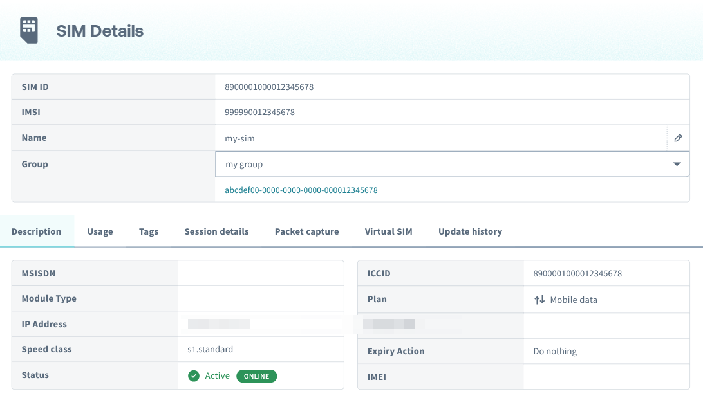This screenshot has height=414, width=703.
Task: Expand the Group dropdown arrow
Action: coord(677,164)
